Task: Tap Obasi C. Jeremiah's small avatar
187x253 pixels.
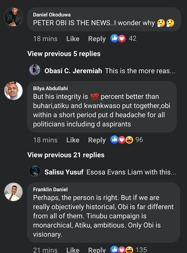Action: 35,70
